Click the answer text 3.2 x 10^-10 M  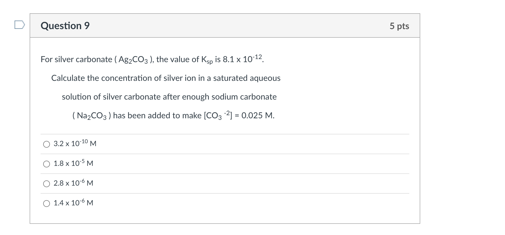click(75, 143)
